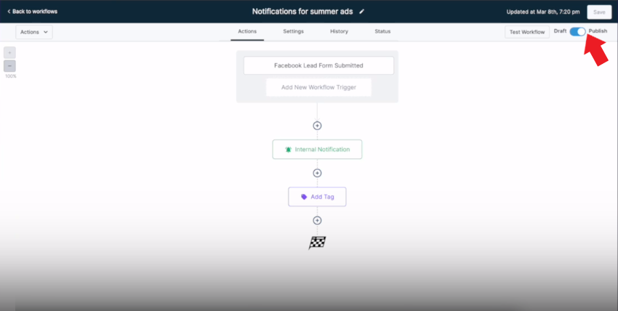This screenshot has width=618, height=311.
Task: Select the Actions tab
Action: [x=247, y=31]
